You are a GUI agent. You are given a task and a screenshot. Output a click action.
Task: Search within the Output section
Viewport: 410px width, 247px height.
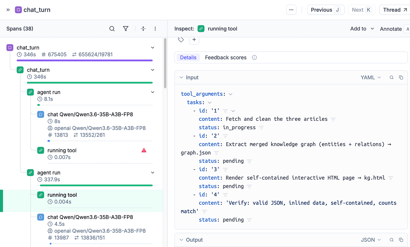click(391, 240)
